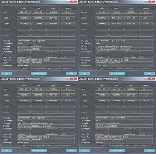This screenshot has width=156, height=154.
Task: Start Benchmark in the 3507.1 MHz FX-57 window
Action: click(x=39, y=150)
